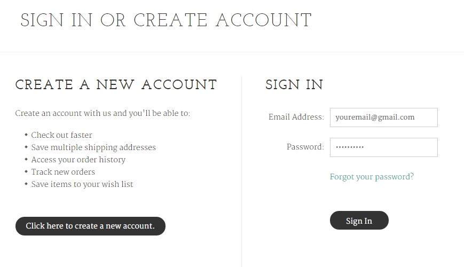Click the bullet beside 'Access your order history'
The height and width of the screenshot is (267, 464).
26,160
